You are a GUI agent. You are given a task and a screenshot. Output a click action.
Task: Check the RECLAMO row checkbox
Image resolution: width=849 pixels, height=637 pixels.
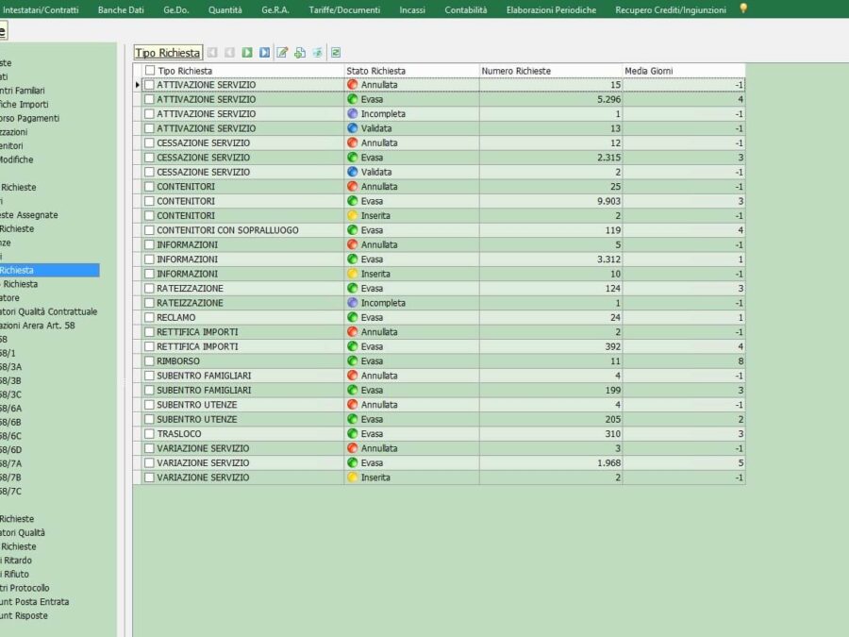(149, 318)
